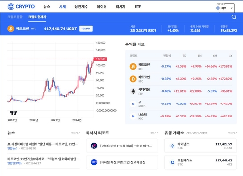The image size is (243, 176).
Task: Click the TradingView logo on the chart
Action: [x=13, y=113]
